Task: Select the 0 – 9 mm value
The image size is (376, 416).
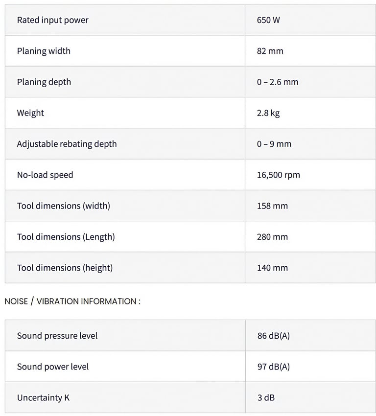Action: [x=274, y=144]
